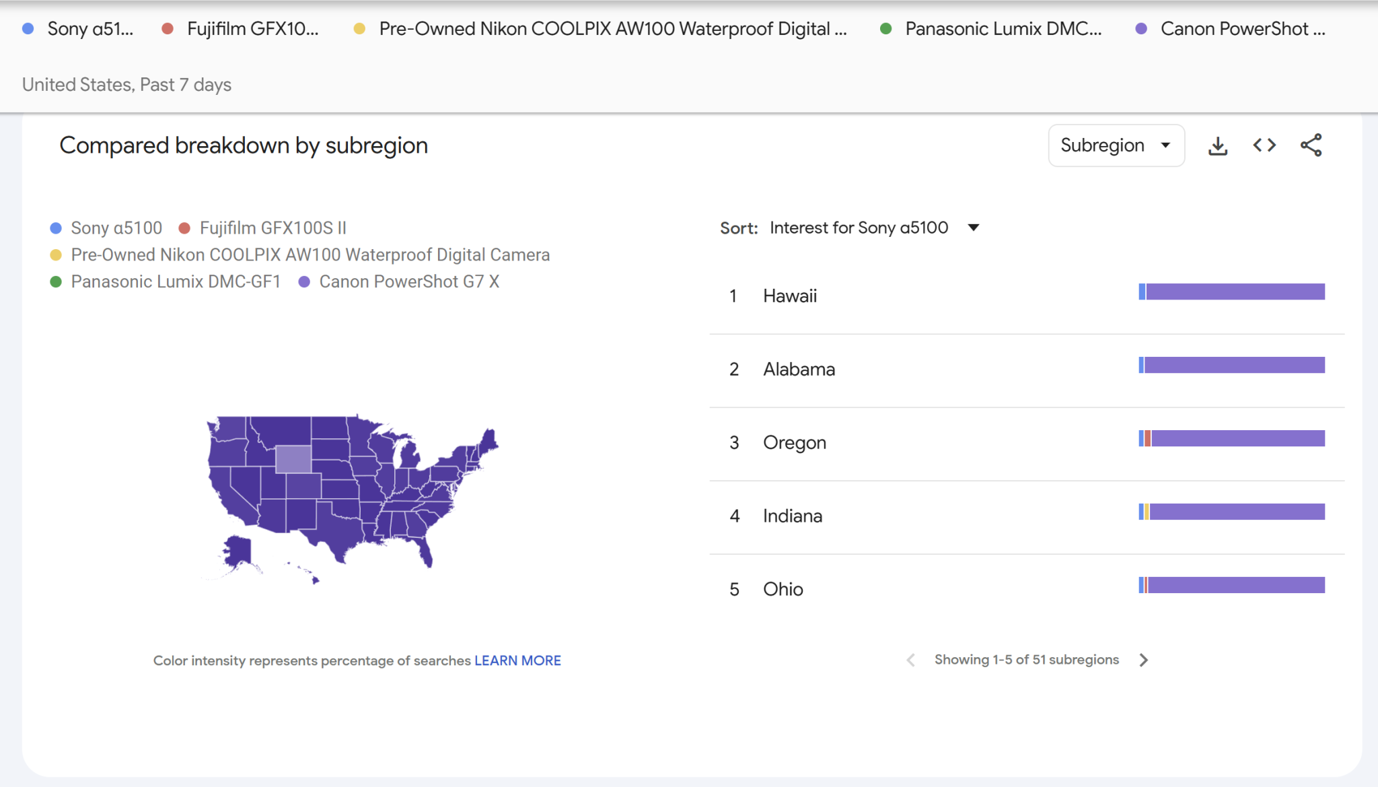Click Pre-Owned Nikon COOLPIX AW100 legend entry
Screen dimensions: 1378x787
click(x=300, y=255)
